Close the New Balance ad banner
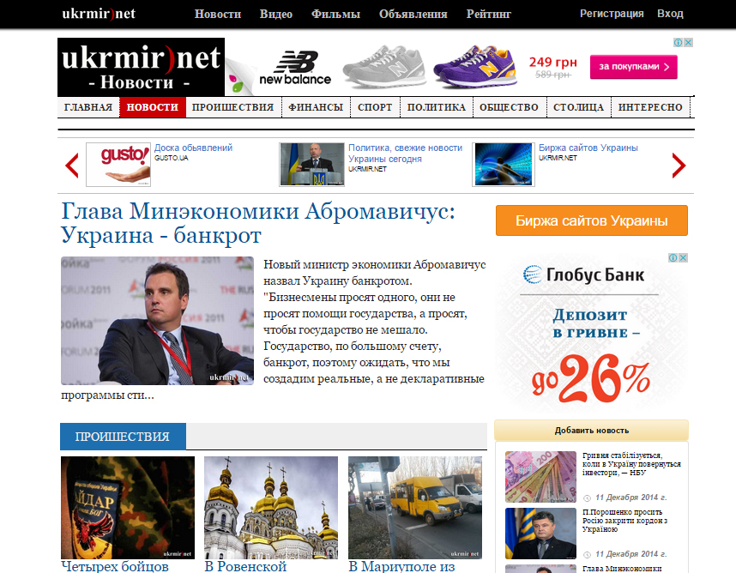The image size is (736, 573). [x=688, y=42]
